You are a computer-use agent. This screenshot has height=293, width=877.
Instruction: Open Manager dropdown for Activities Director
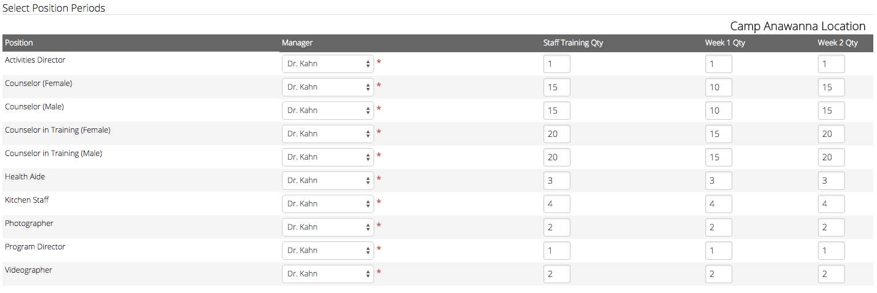coord(327,64)
